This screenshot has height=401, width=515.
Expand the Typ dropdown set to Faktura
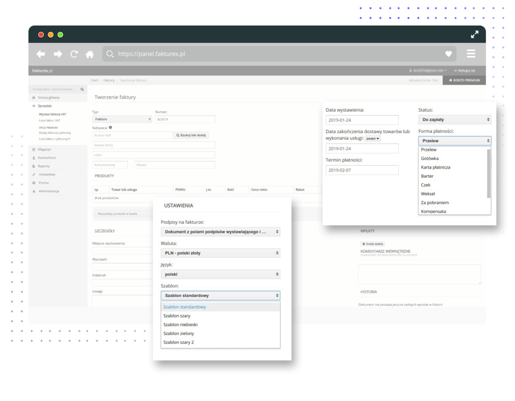[122, 119]
